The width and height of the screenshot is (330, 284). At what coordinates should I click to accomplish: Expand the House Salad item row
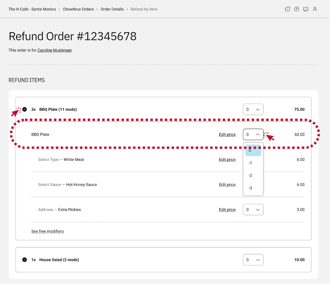24,260
